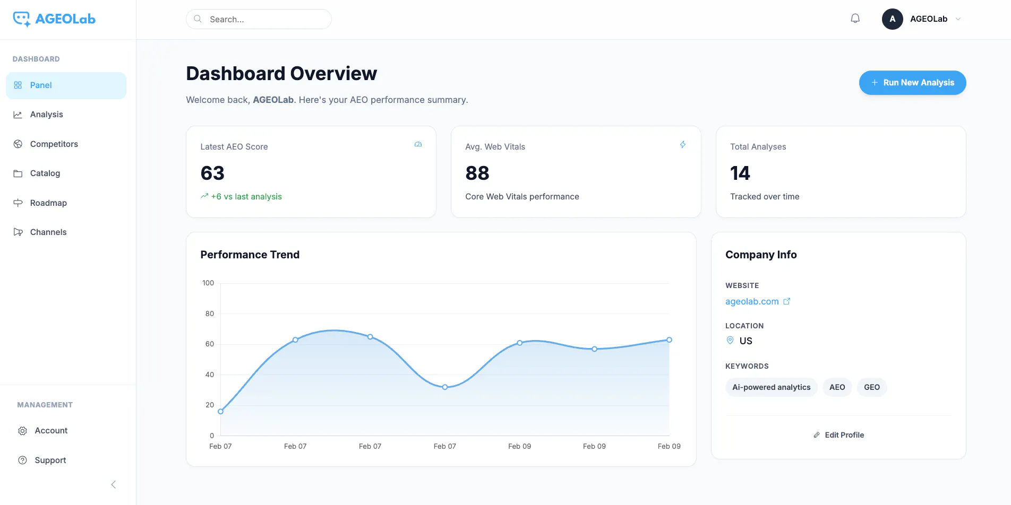The image size is (1011, 505).
Task: Click the external link icon beside ageolab.com
Action: (x=787, y=301)
